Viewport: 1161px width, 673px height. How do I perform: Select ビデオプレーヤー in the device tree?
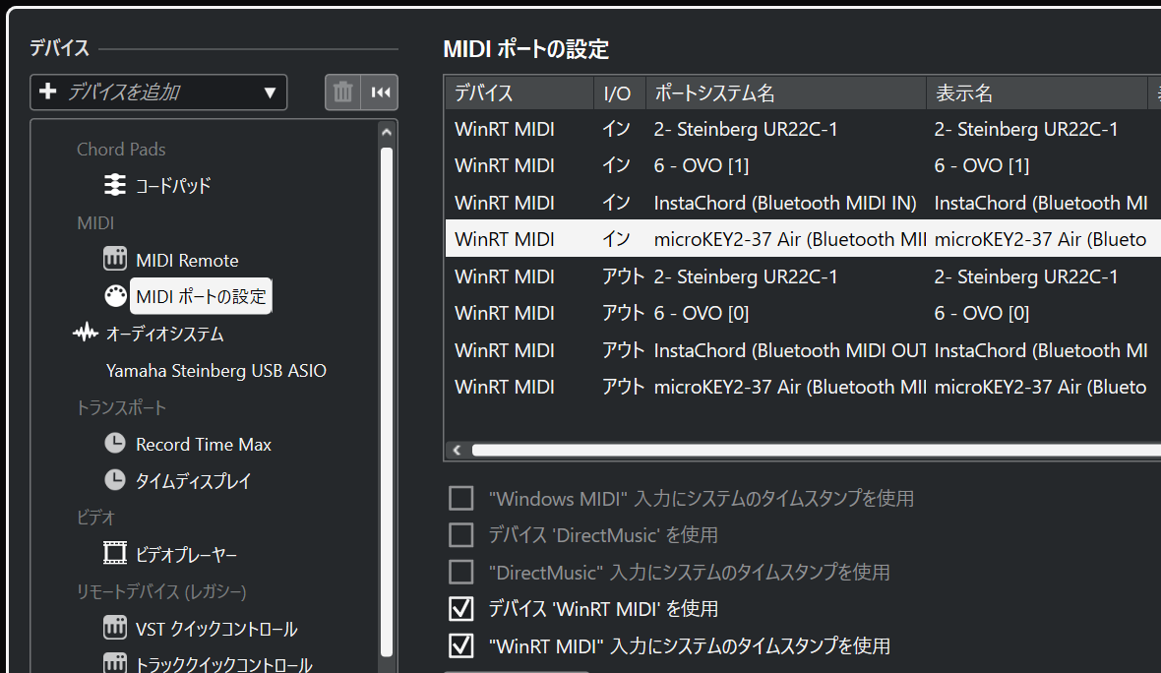point(187,555)
